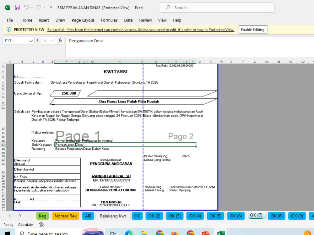This screenshot has height=235, width=314.
Task: Open the Help tab
Action: pyautogui.click(x=177, y=20)
